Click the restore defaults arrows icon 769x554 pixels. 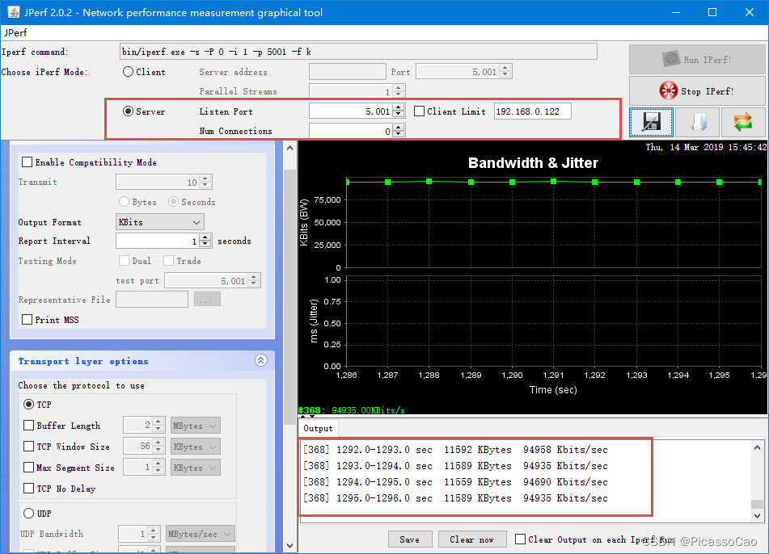click(x=742, y=122)
